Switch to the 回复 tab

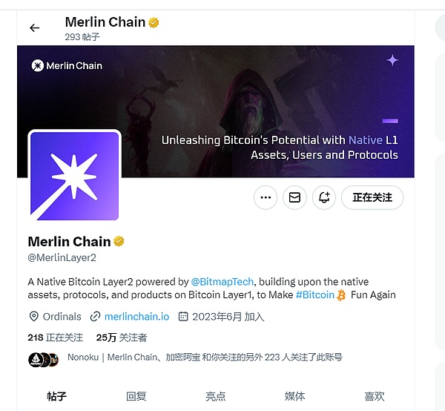(136, 396)
